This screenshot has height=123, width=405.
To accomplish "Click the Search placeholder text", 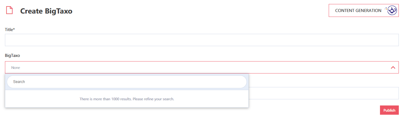I will (19, 82).
